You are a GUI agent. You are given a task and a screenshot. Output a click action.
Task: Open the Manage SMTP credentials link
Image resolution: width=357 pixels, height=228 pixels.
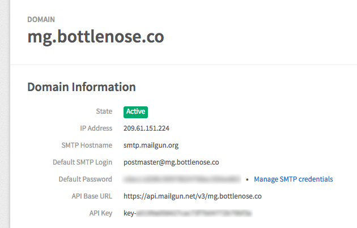click(294, 179)
